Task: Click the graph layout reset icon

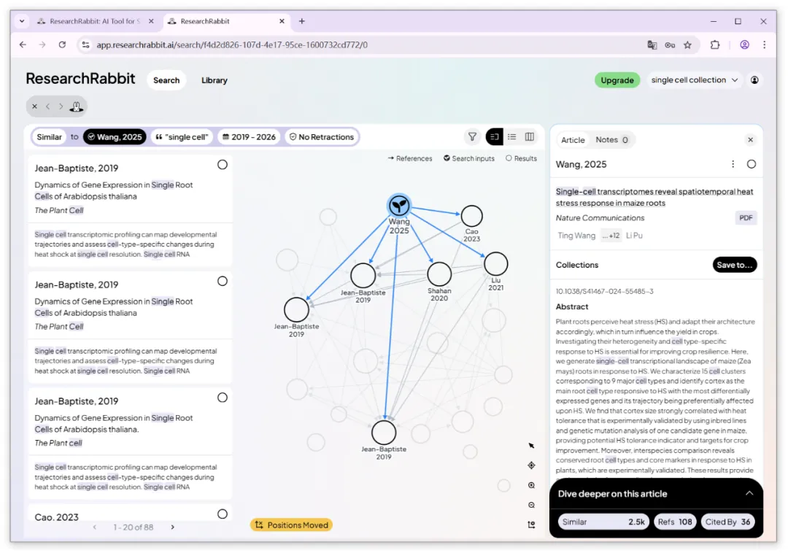Action: [x=531, y=525]
